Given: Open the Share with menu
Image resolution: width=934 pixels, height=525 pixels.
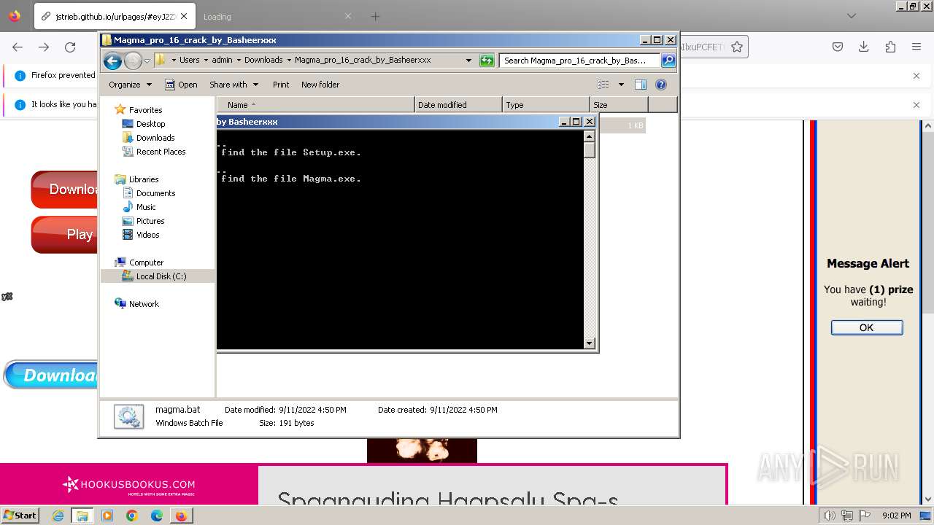Looking at the screenshot, I should [x=233, y=85].
